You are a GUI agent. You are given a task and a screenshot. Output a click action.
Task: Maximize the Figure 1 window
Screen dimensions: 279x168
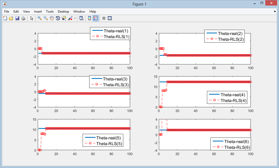262,3
